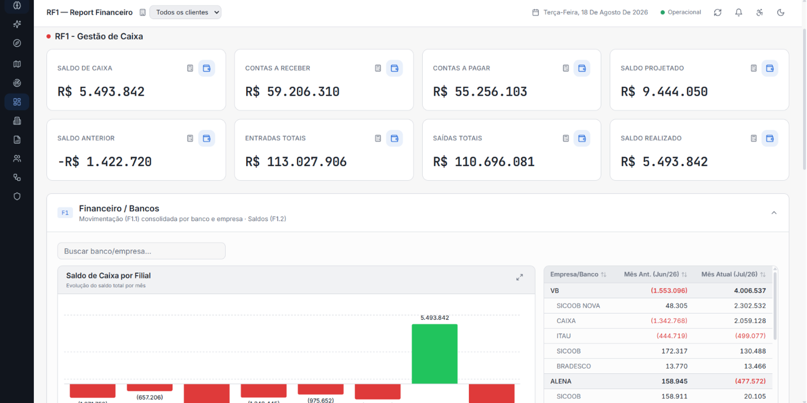This screenshot has width=807, height=403.
Task: Click the refresh icon in top bar
Action: [718, 13]
